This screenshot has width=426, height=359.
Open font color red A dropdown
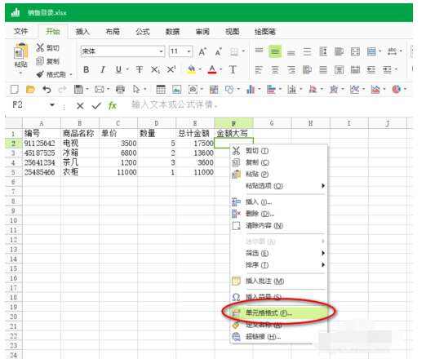[221, 69]
